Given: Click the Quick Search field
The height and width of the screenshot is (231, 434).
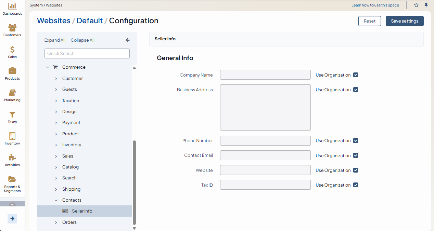Looking at the screenshot, I should pyautogui.click(x=87, y=53).
